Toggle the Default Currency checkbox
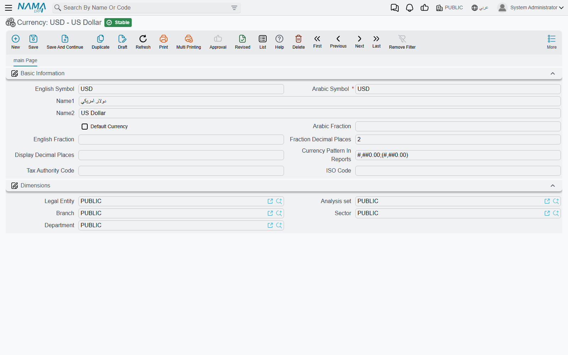Viewport: 568px width, 355px height. [x=84, y=126]
